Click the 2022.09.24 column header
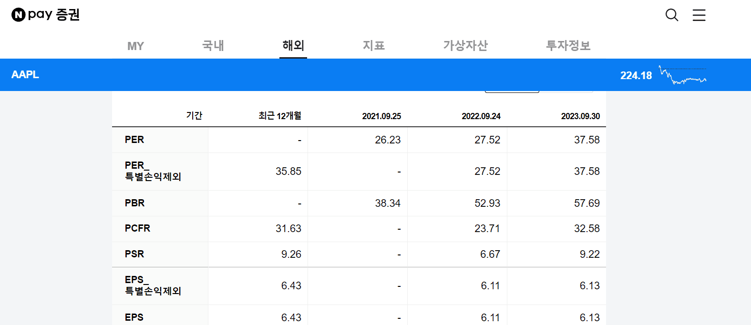 [x=481, y=116]
